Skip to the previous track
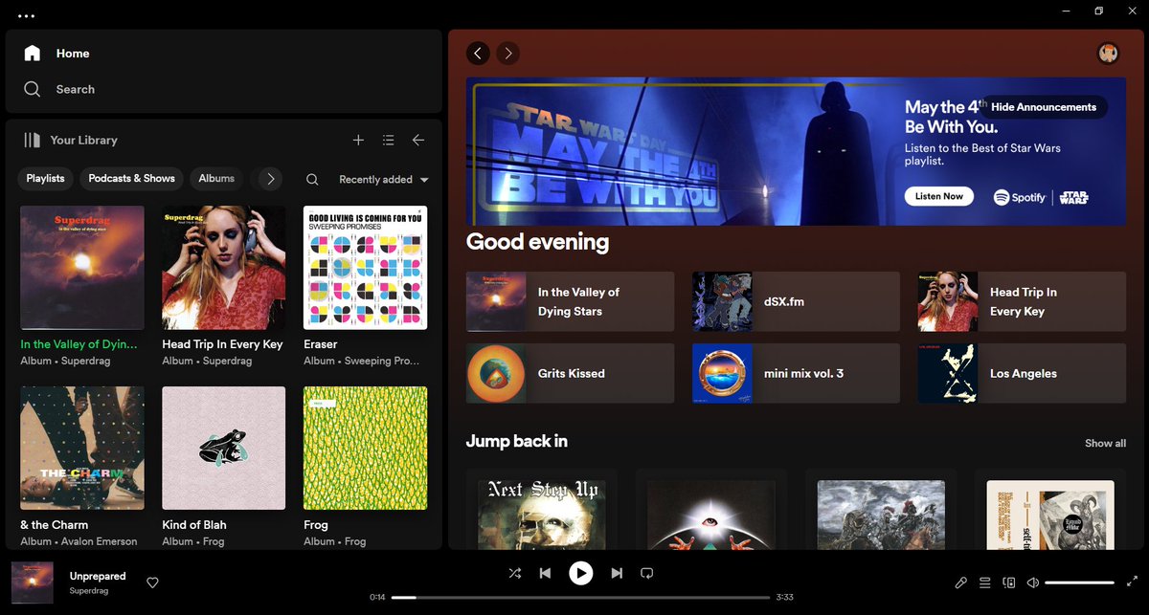 pyautogui.click(x=545, y=573)
